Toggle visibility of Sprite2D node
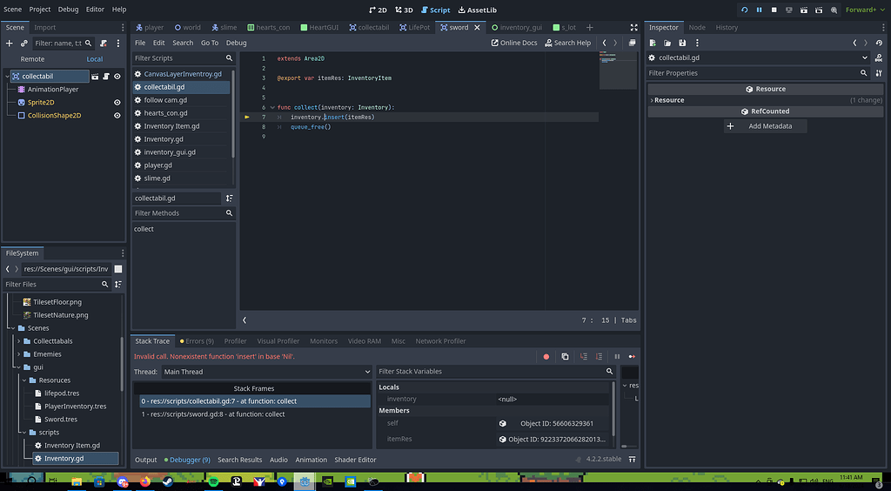Image resolution: width=891 pixels, height=491 pixels. [117, 103]
